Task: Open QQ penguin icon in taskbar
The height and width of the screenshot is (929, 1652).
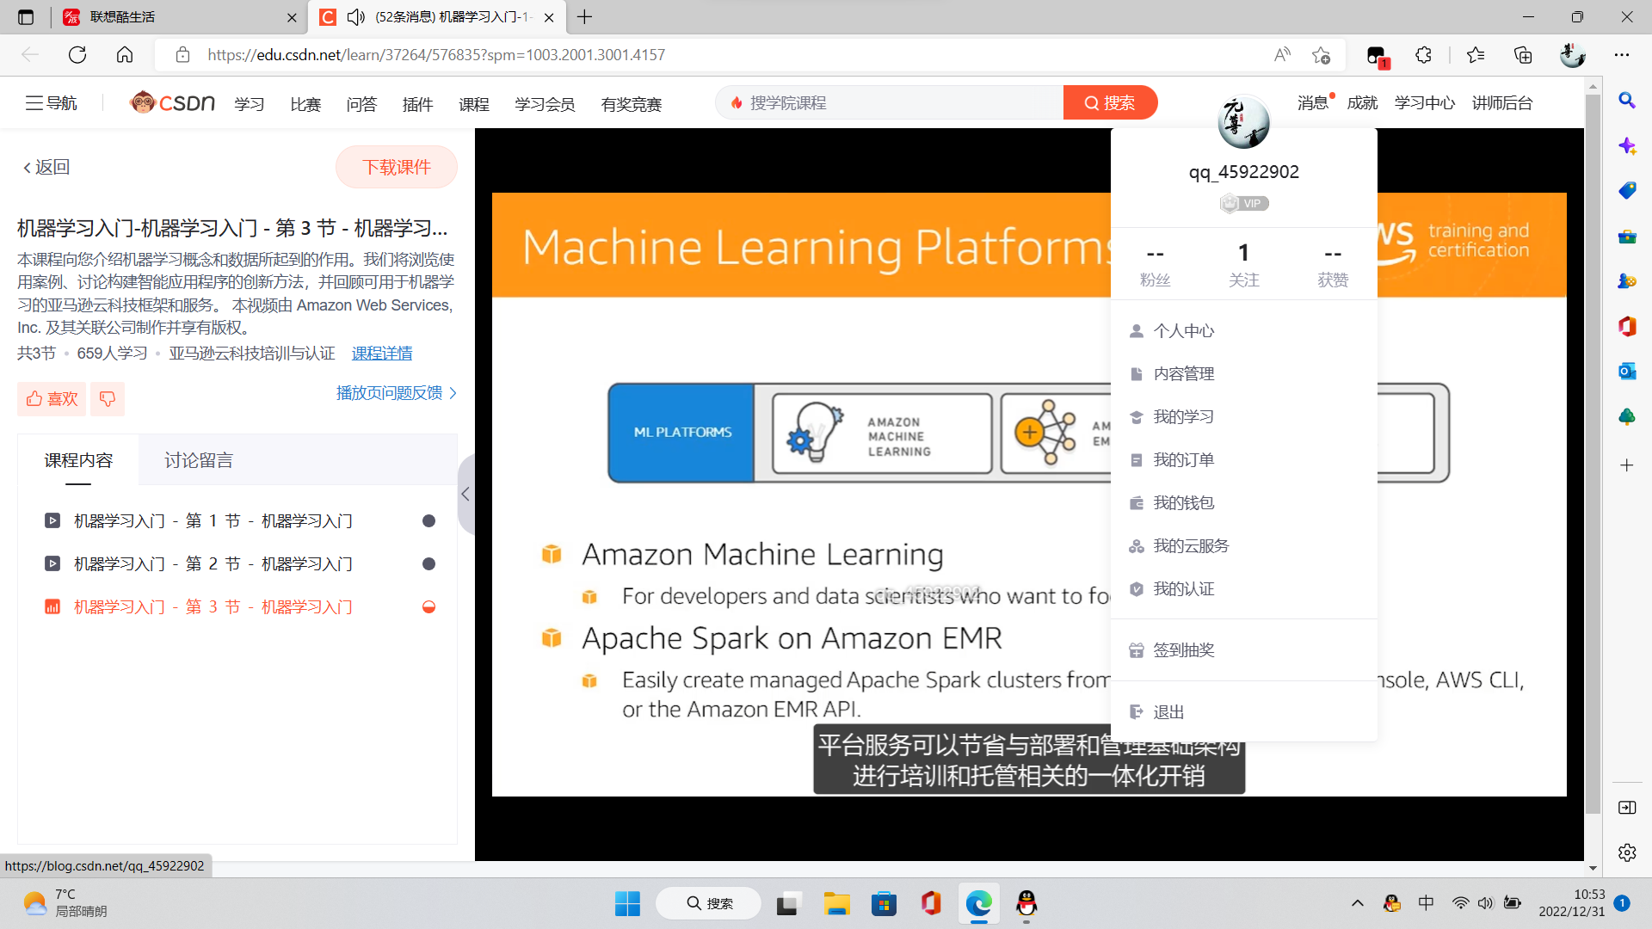Action: point(1026,904)
